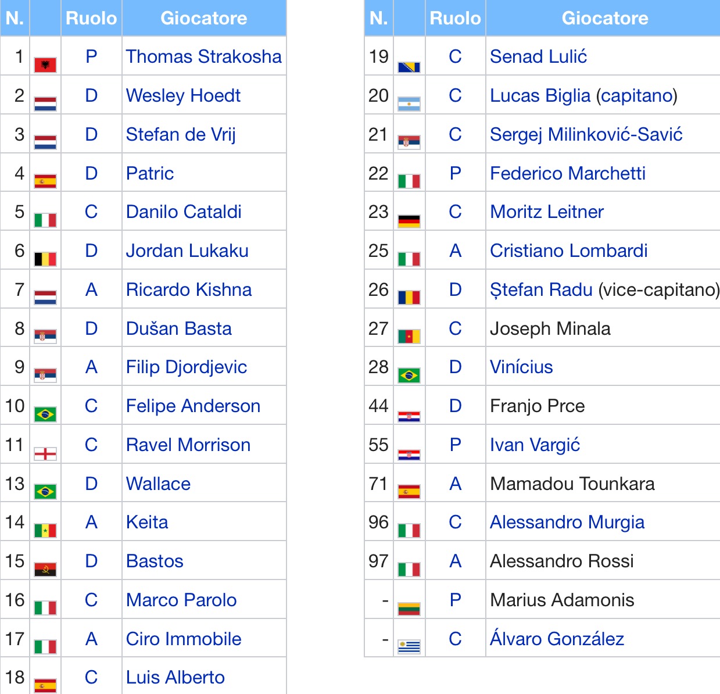Screen dimensions: 720x694
Task: Click role letter A in Ricardo Kishna's row
Action: 91,289
